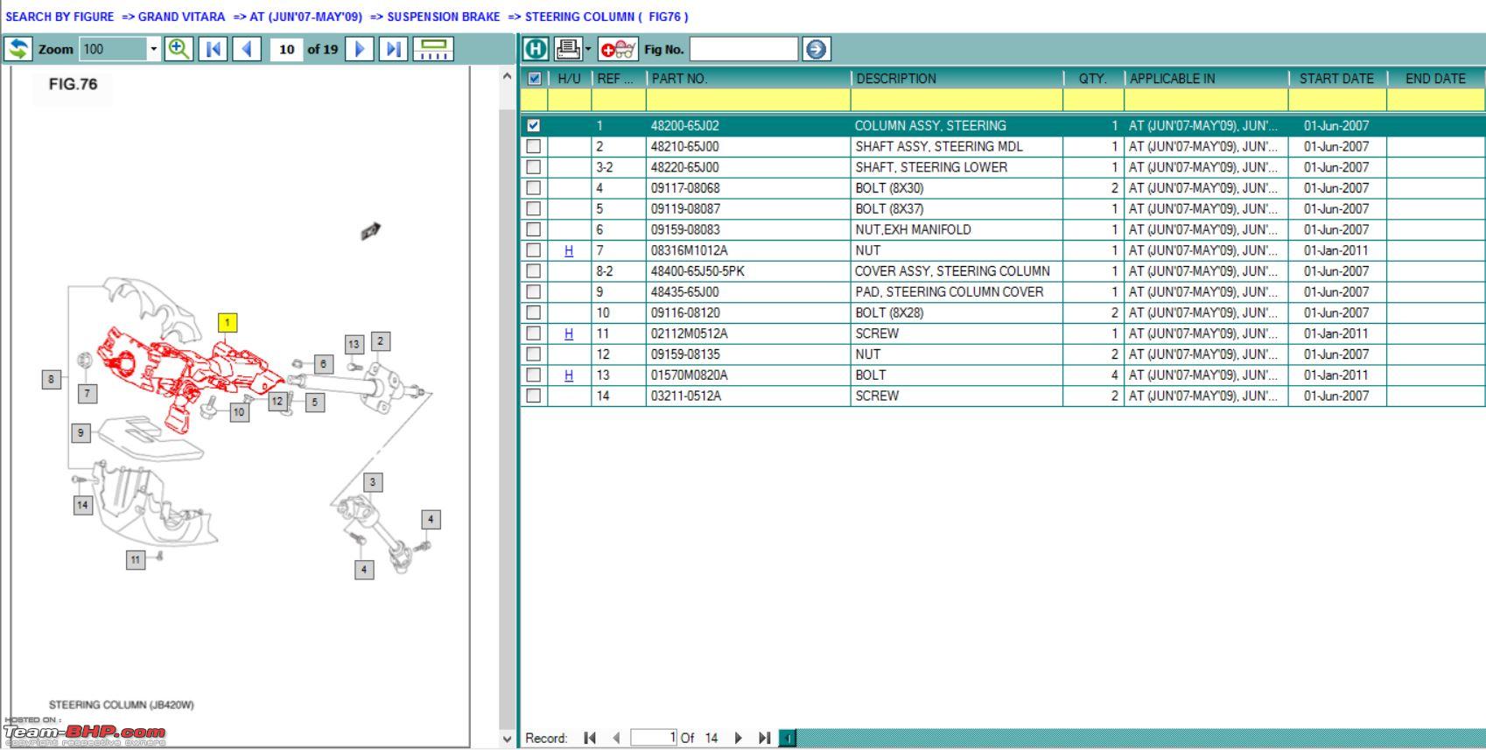
Task: Go to the previous figure page
Action: [x=247, y=49]
